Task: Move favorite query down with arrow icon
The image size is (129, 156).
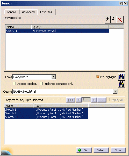Action: pos(113,20)
